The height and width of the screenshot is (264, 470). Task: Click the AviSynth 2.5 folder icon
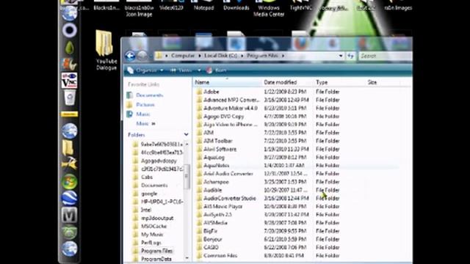click(x=199, y=215)
